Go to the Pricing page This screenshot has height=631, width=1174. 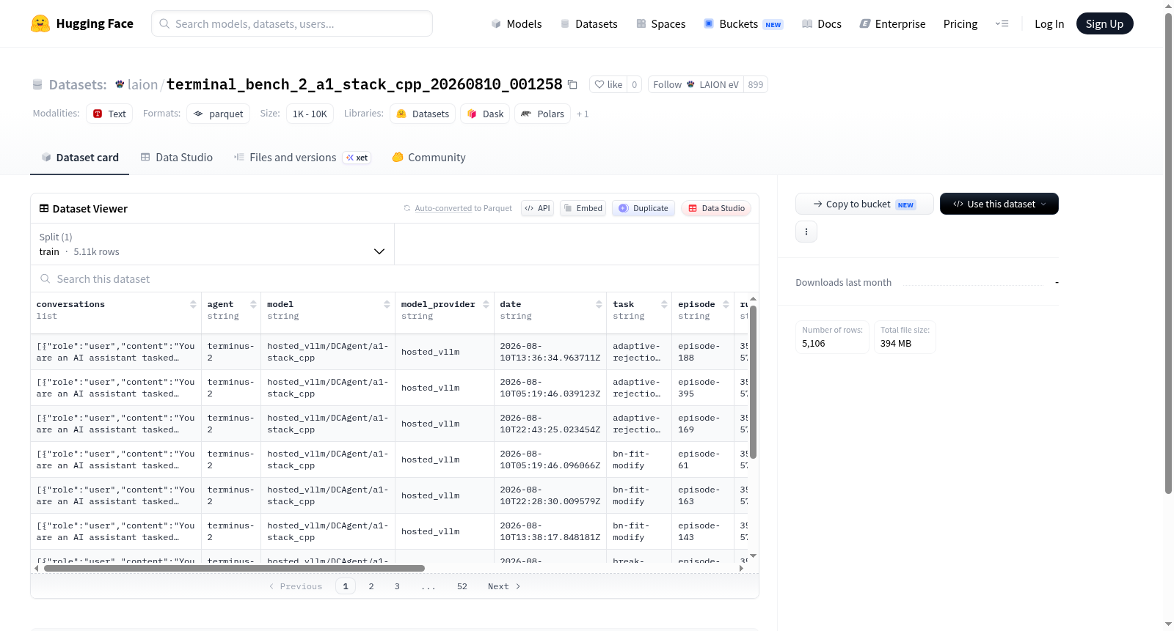[x=960, y=23]
